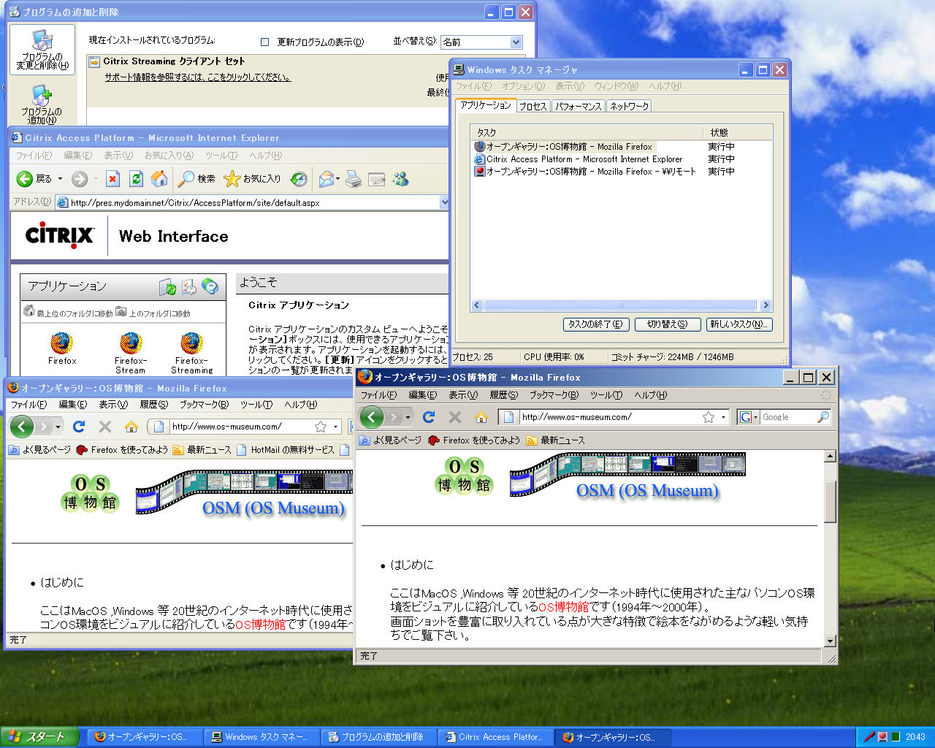935x748 pixels.
Task: Open Internet Explorer address bar dropdown
Action: 443,202
